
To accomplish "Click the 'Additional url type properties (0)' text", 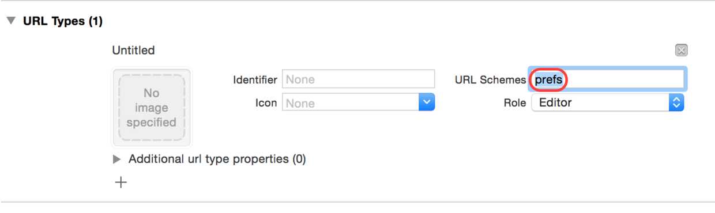I will [x=217, y=159].
